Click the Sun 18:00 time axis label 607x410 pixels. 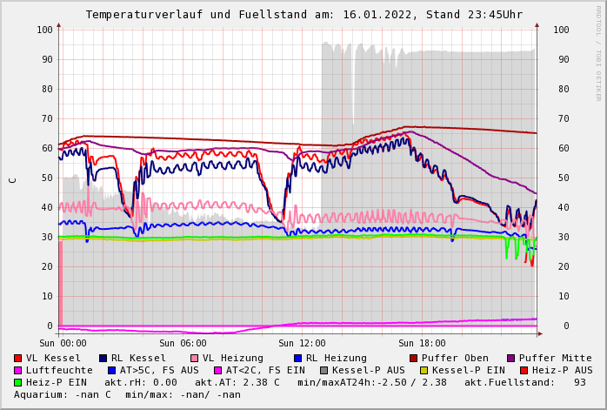pos(422,344)
